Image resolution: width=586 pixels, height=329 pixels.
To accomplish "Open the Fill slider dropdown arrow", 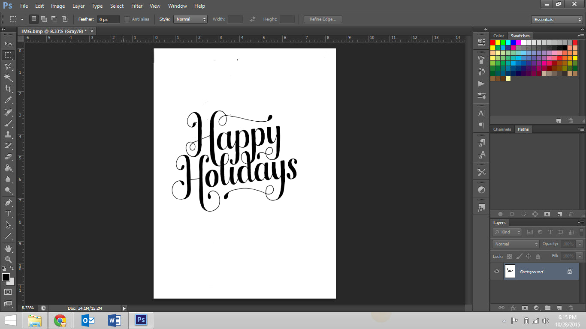I will [580, 256].
